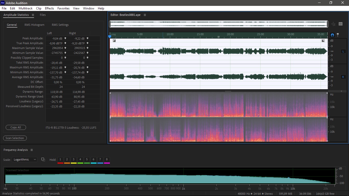Toggle the snapping magnet icon
Viewport: 349px width, 196px height.
pos(332,35)
